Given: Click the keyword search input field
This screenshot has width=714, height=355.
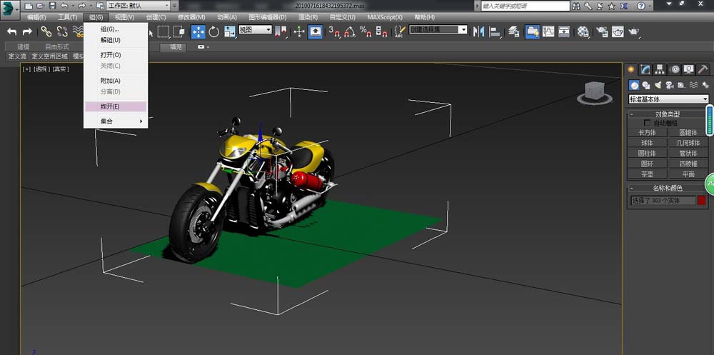Looking at the screenshot, I should point(524,5).
